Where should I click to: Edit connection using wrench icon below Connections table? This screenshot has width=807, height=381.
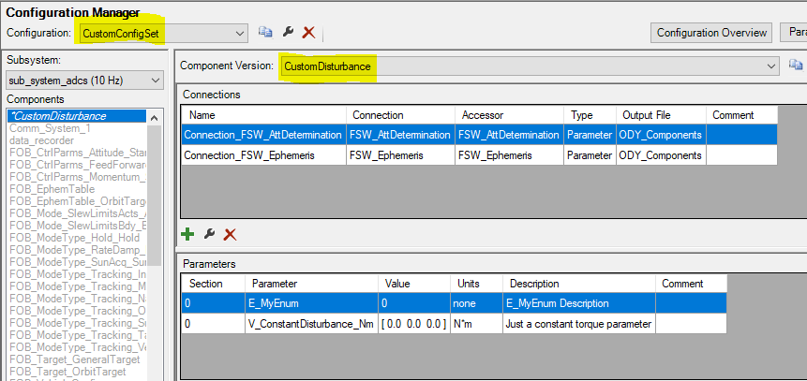(x=209, y=234)
